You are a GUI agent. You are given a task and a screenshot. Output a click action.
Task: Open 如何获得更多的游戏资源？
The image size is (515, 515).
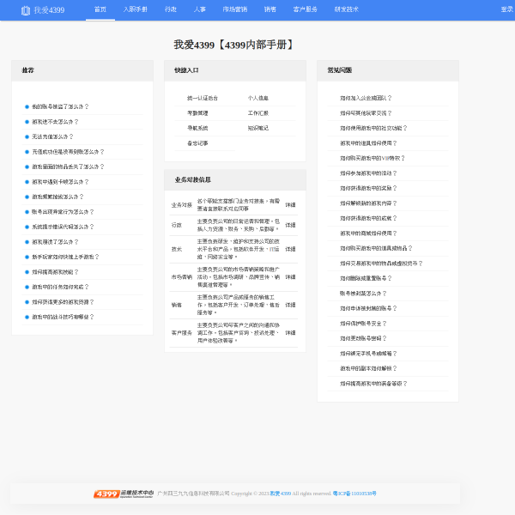[x=63, y=302]
